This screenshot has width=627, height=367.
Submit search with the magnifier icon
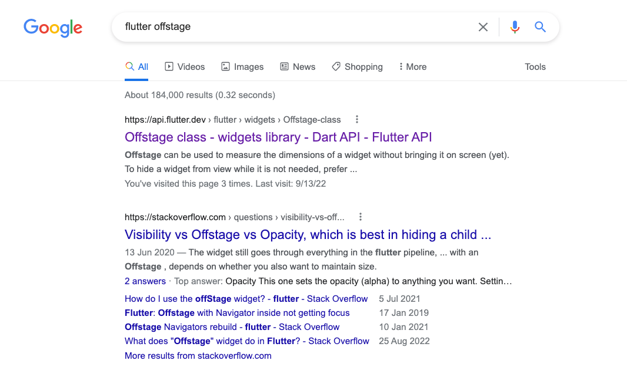click(540, 27)
